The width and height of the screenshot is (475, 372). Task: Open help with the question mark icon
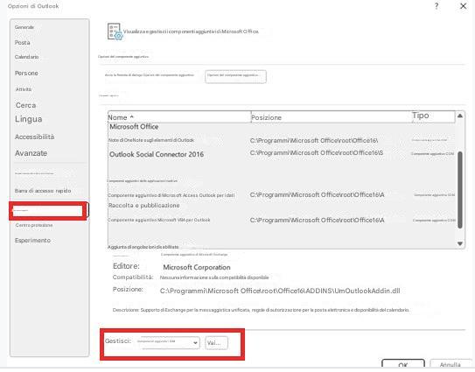pyautogui.click(x=437, y=6)
